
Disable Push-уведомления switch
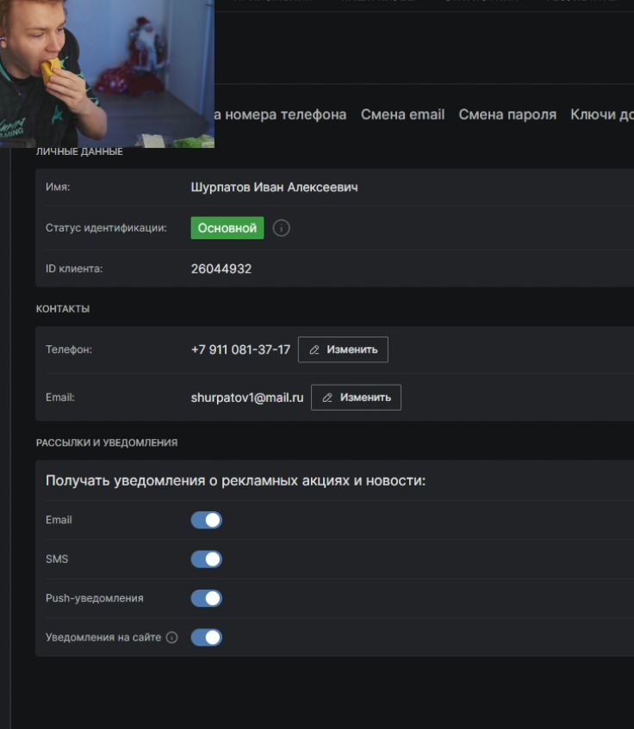[207, 598]
